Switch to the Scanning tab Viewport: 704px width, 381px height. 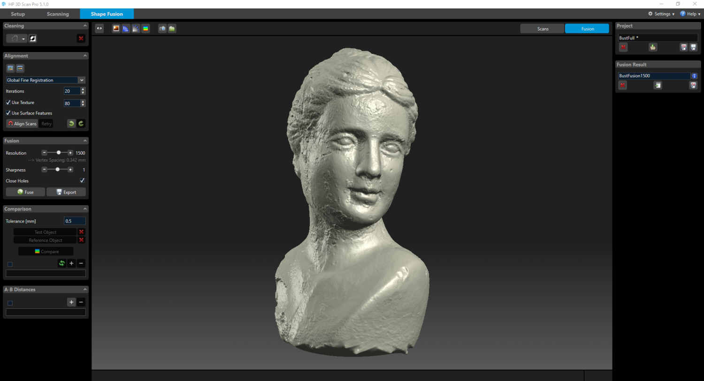point(58,14)
